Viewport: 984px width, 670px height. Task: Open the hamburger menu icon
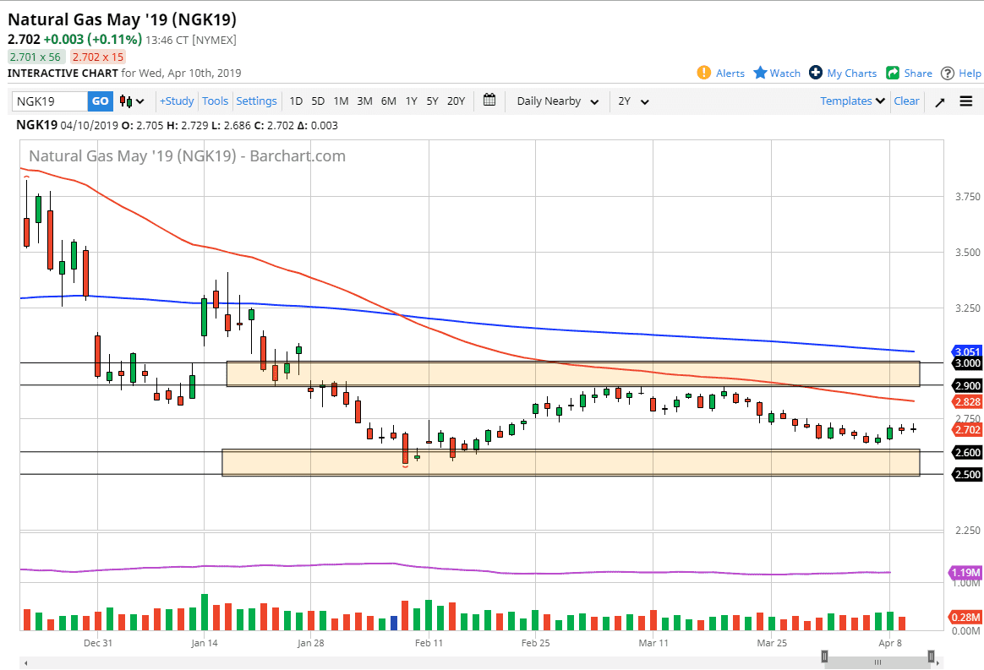tap(966, 101)
